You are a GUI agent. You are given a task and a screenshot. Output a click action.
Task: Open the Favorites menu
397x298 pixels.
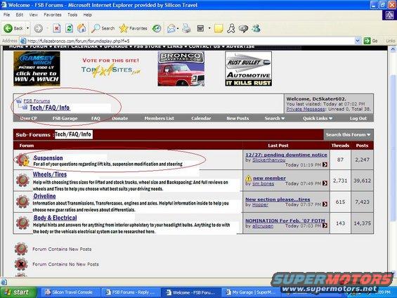coord(53,15)
